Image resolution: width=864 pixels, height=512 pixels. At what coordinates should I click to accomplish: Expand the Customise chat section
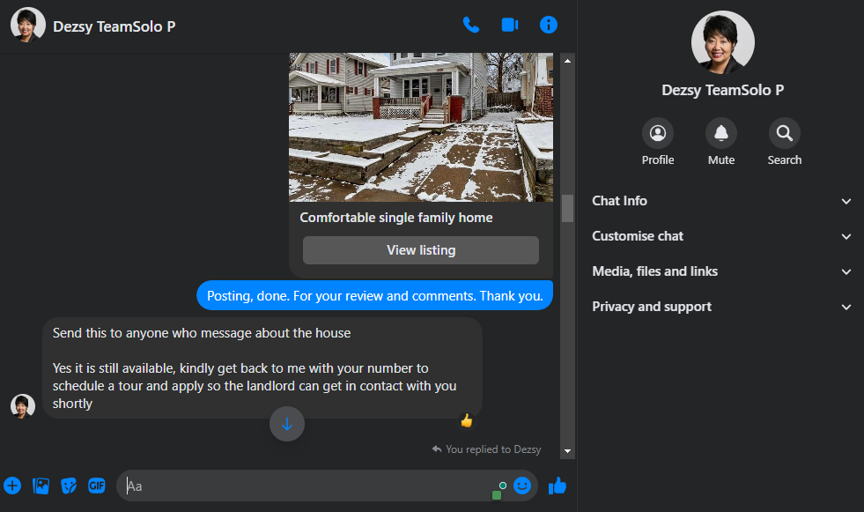click(x=721, y=236)
